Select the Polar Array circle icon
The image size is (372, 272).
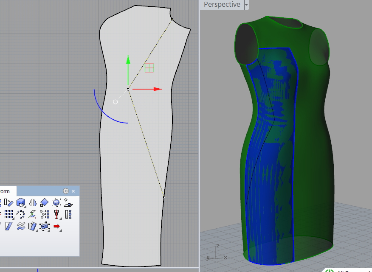tap(20, 214)
